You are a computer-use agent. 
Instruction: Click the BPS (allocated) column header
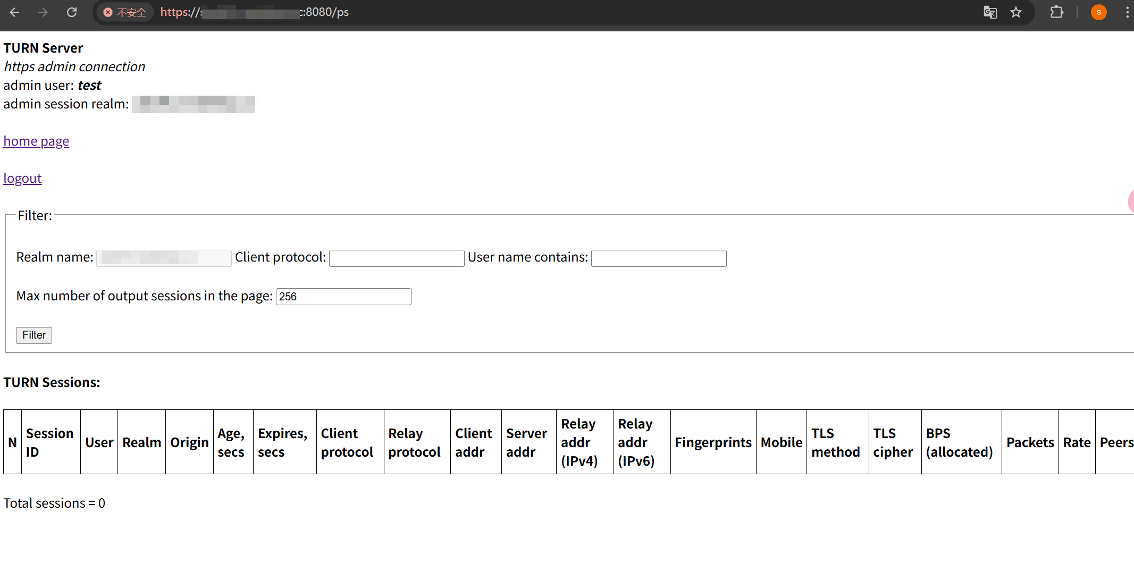tap(960, 442)
